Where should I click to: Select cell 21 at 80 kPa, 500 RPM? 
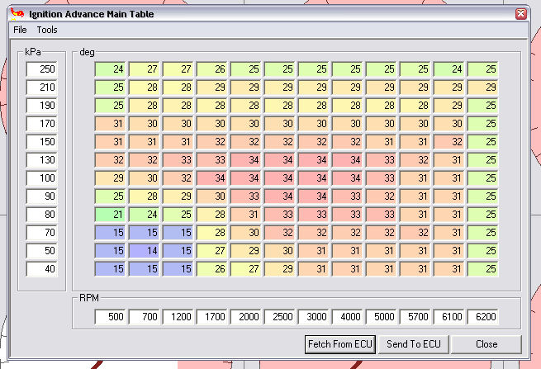(x=110, y=214)
